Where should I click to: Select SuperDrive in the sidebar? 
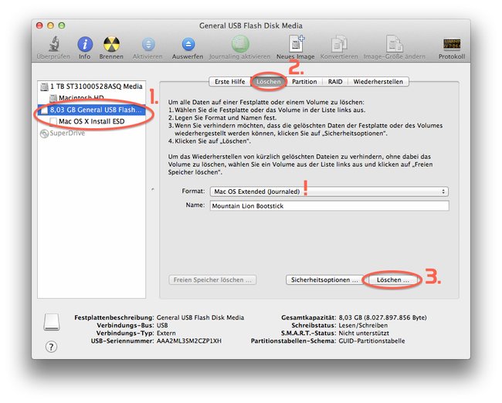point(92,133)
